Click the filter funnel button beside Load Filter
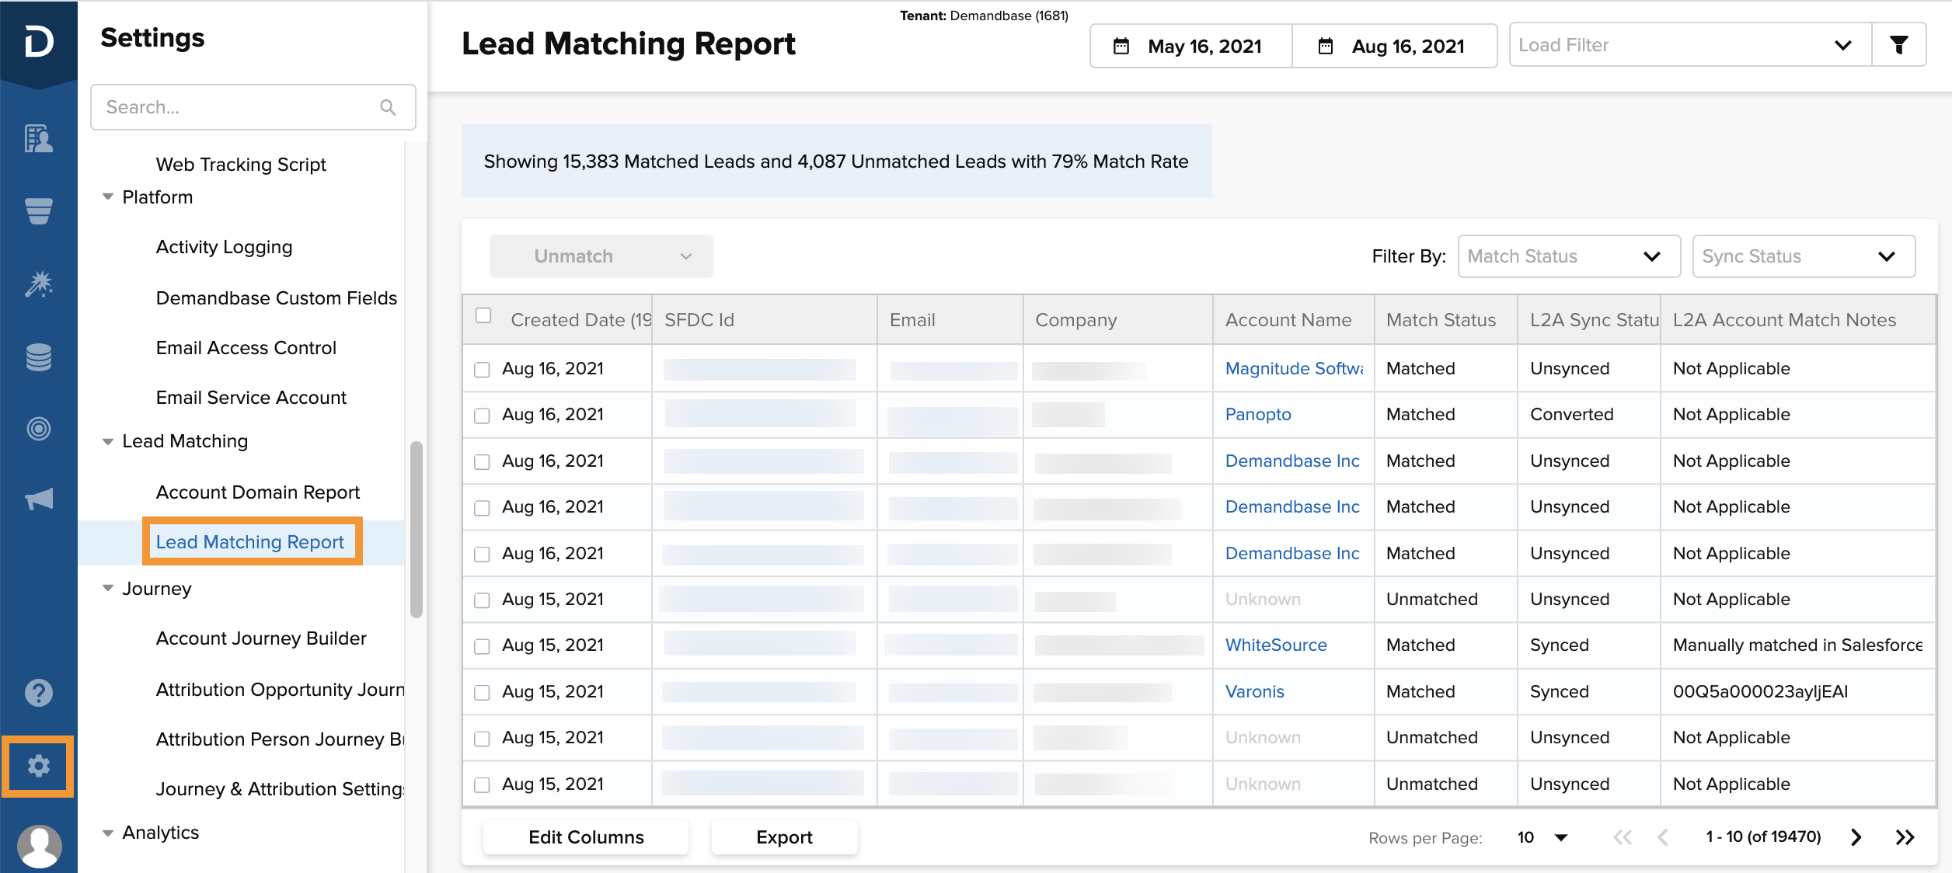 pyautogui.click(x=1898, y=45)
